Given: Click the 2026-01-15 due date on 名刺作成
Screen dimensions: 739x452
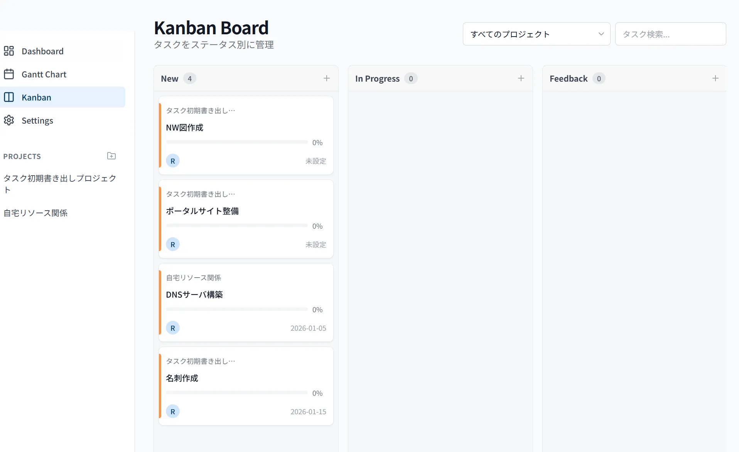Looking at the screenshot, I should [308, 412].
